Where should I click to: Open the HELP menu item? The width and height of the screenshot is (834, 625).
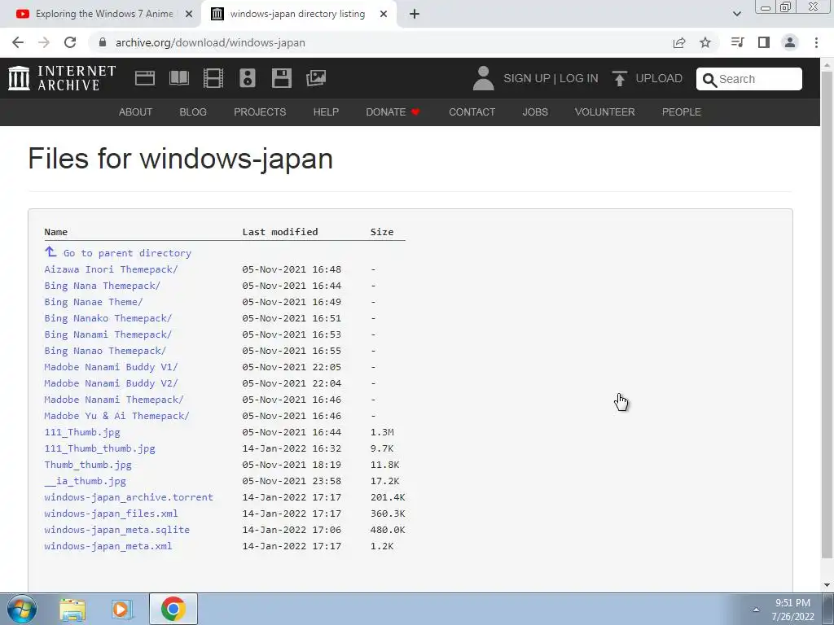click(x=326, y=112)
